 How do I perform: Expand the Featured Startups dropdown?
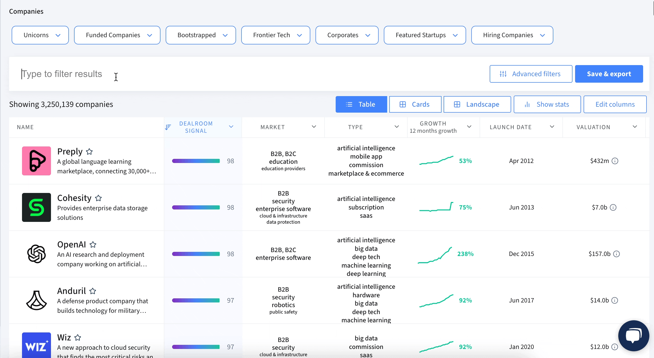(x=425, y=35)
